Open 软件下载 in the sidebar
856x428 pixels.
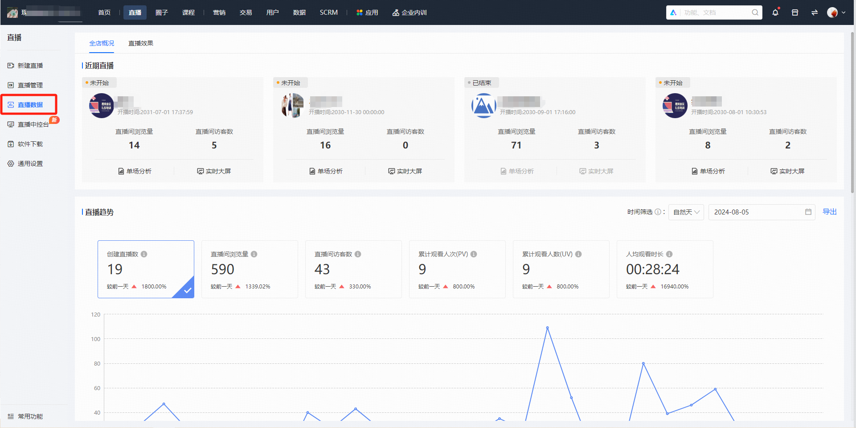pos(30,144)
